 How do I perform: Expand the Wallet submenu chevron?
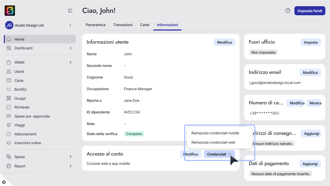tap(71, 62)
